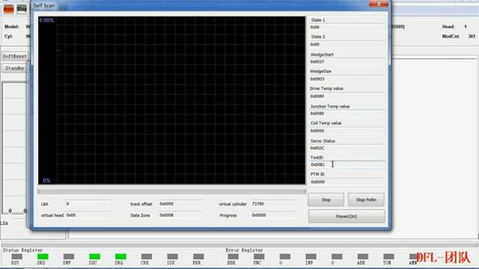Click the PTM ID value field
The width and height of the screenshot is (479, 269).
[x=347, y=182]
